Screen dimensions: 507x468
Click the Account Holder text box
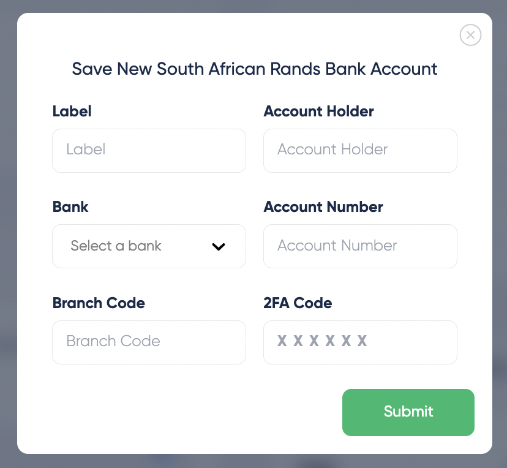click(360, 151)
